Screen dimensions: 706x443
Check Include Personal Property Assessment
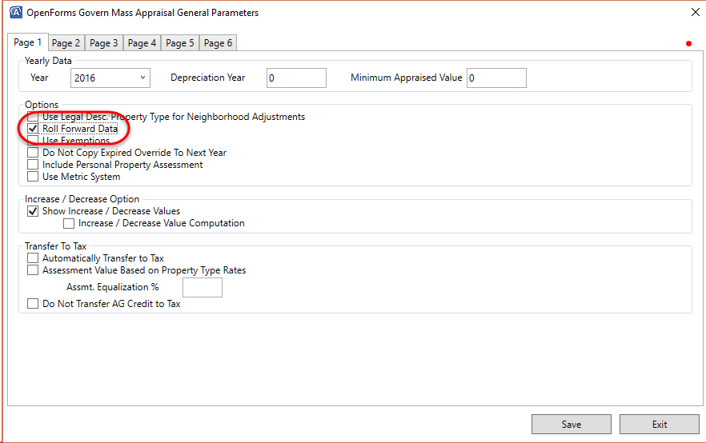[33, 165]
